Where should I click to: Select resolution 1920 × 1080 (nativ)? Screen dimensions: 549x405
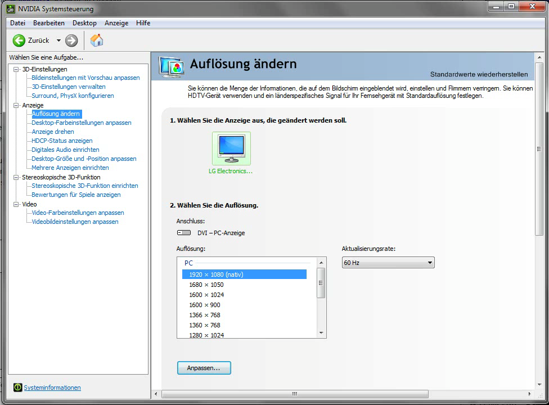tap(244, 274)
